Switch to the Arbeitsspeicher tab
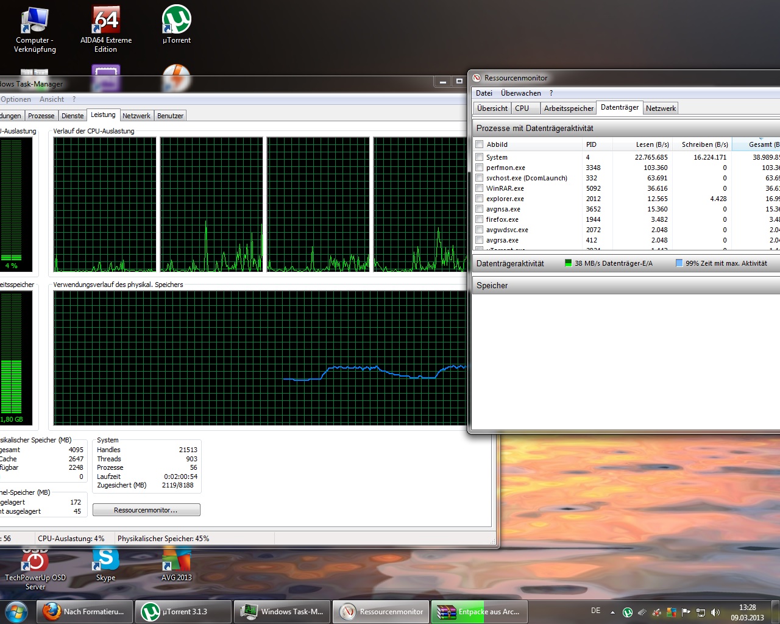The height and width of the screenshot is (624, 780). click(569, 108)
